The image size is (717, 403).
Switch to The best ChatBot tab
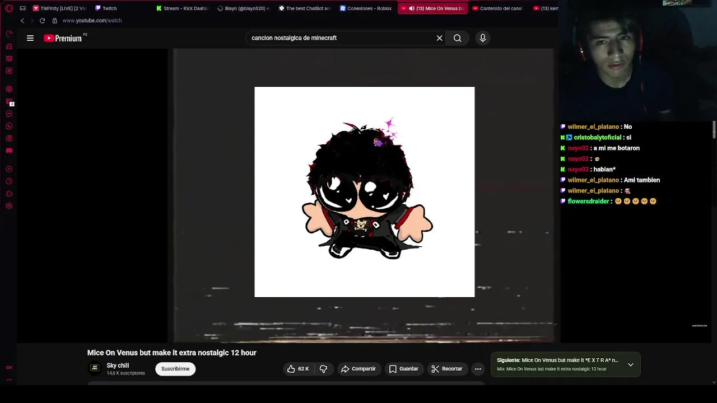[x=305, y=8]
